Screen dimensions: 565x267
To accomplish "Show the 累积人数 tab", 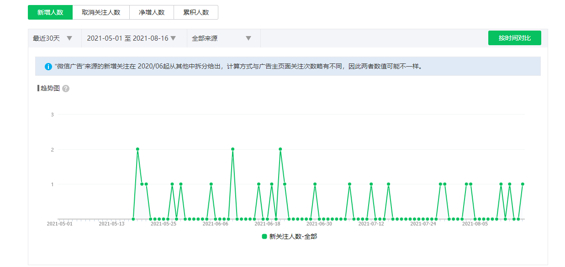I will (x=196, y=12).
